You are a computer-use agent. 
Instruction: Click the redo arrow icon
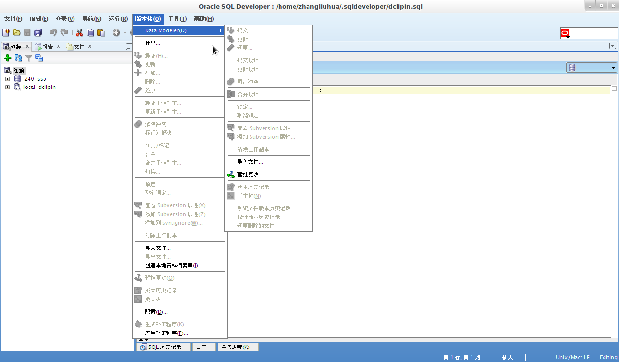tap(64, 33)
